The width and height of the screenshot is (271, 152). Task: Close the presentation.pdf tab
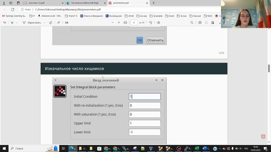click(x=147, y=3)
